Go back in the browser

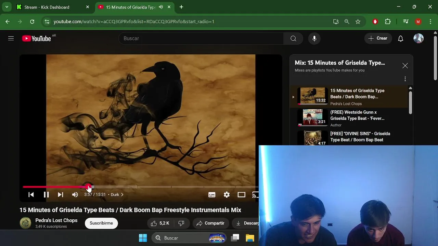(8, 22)
